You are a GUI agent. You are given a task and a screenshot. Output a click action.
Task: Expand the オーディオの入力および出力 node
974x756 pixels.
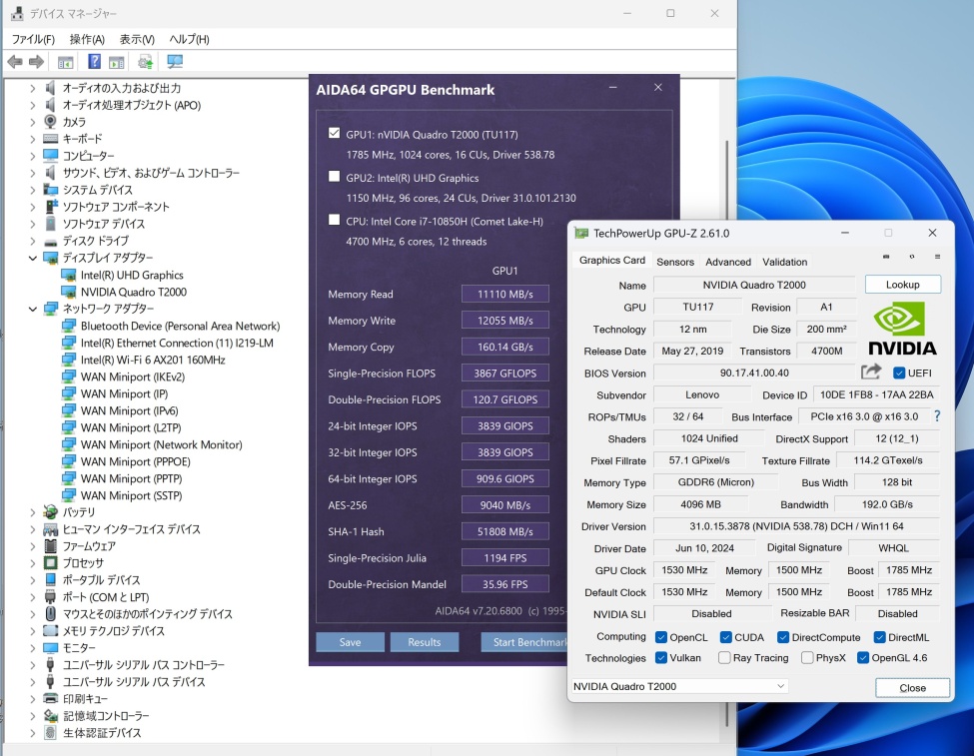[33, 88]
